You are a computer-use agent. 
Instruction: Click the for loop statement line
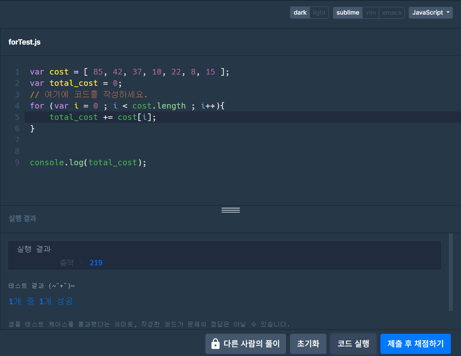click(x=127, y=106)
